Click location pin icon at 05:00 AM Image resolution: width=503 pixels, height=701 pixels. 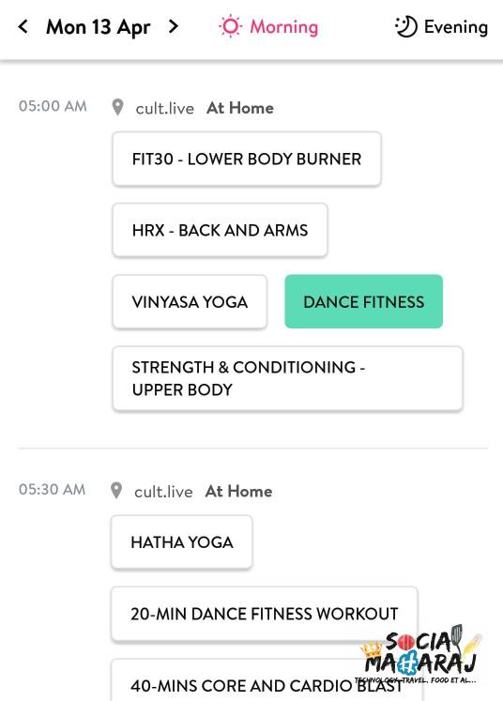[x=117, y=107]
